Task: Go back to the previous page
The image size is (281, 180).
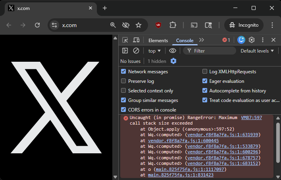Action: point(9,25)
